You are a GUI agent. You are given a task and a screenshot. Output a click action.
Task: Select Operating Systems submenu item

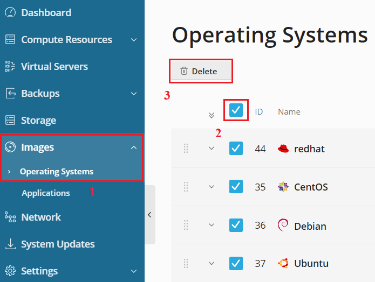[57, 172]
